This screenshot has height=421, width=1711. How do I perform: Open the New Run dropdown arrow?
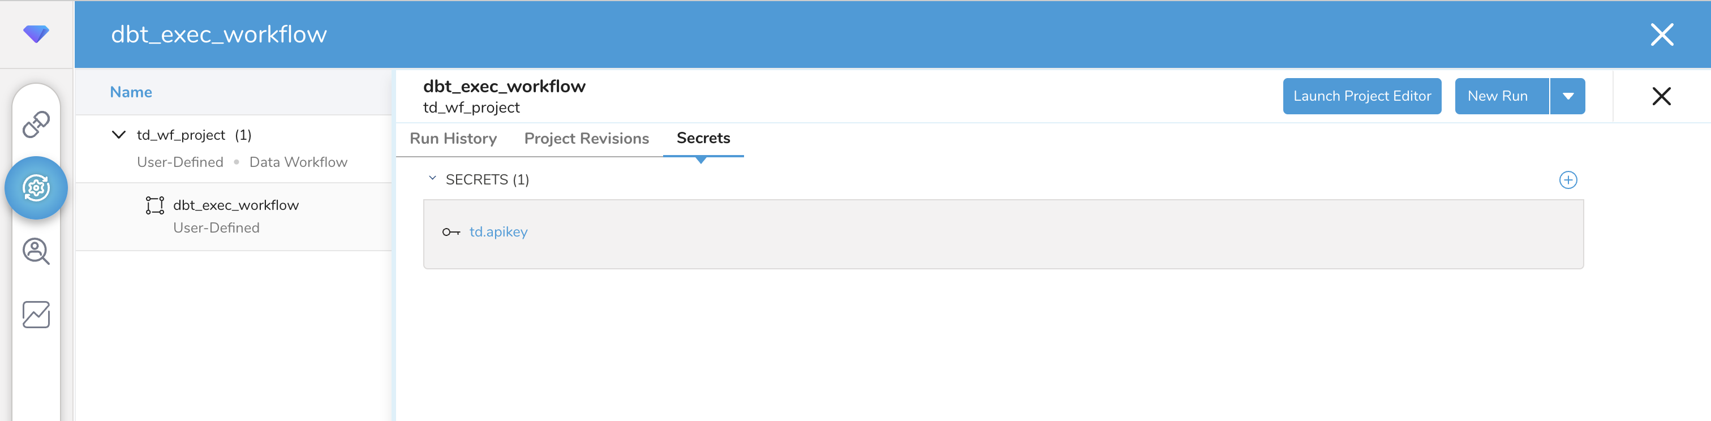point(1567,96)
